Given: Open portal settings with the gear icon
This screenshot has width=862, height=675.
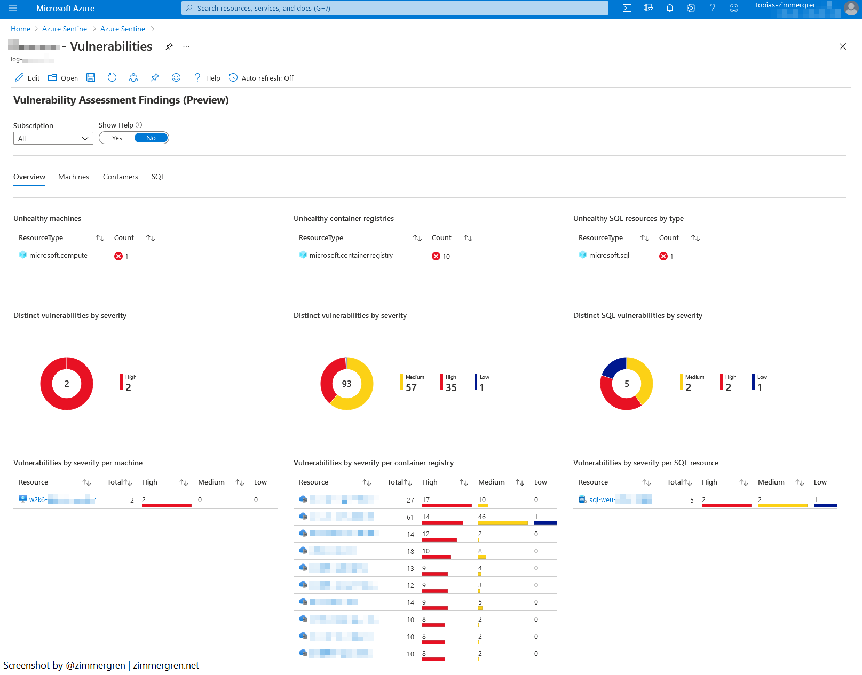Looking at the screenshot, I should click(691, 8).
